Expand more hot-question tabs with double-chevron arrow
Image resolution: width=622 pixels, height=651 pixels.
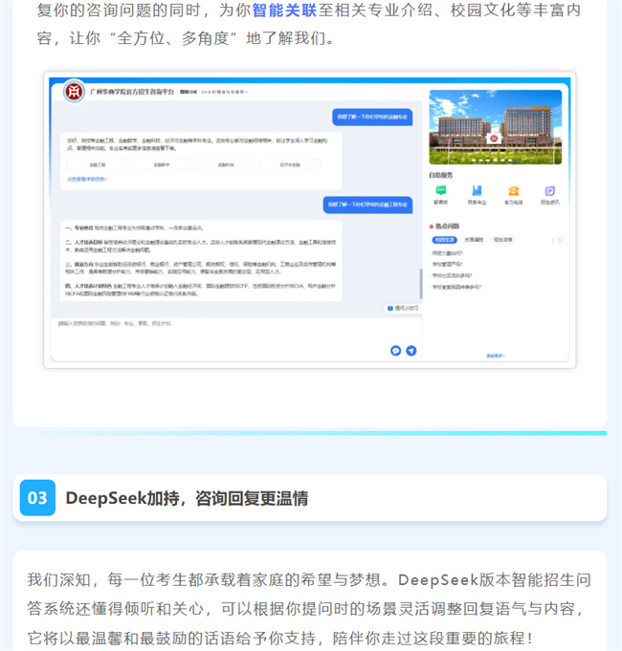[x=559, y=240]
